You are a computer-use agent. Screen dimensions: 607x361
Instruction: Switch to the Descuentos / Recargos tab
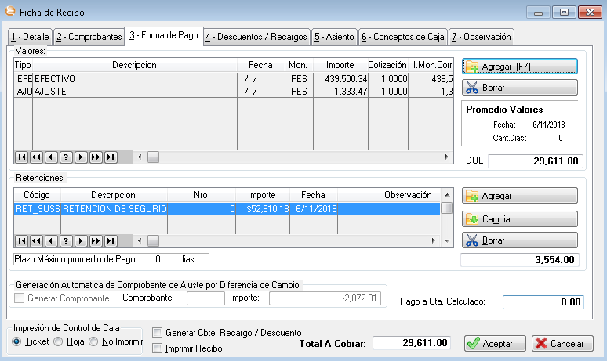tap(256, 36)
